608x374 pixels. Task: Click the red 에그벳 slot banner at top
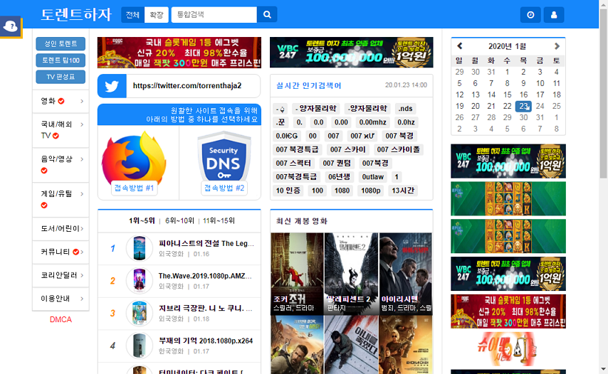pos(179,53)
